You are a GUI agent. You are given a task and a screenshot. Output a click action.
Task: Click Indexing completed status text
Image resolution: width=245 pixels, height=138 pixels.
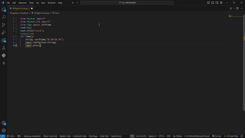click(32, 136)
